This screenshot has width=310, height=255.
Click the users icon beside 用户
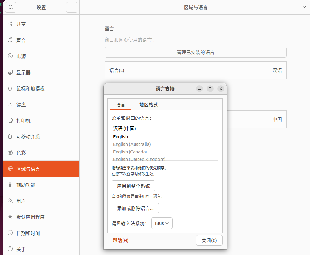coord(10,201)
